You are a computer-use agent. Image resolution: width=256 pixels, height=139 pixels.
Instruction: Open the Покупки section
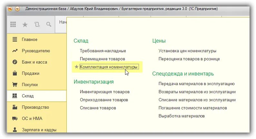point(37,84)
